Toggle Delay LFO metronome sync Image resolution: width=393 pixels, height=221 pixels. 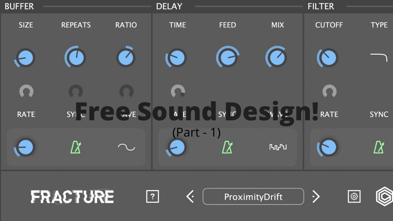227,147
